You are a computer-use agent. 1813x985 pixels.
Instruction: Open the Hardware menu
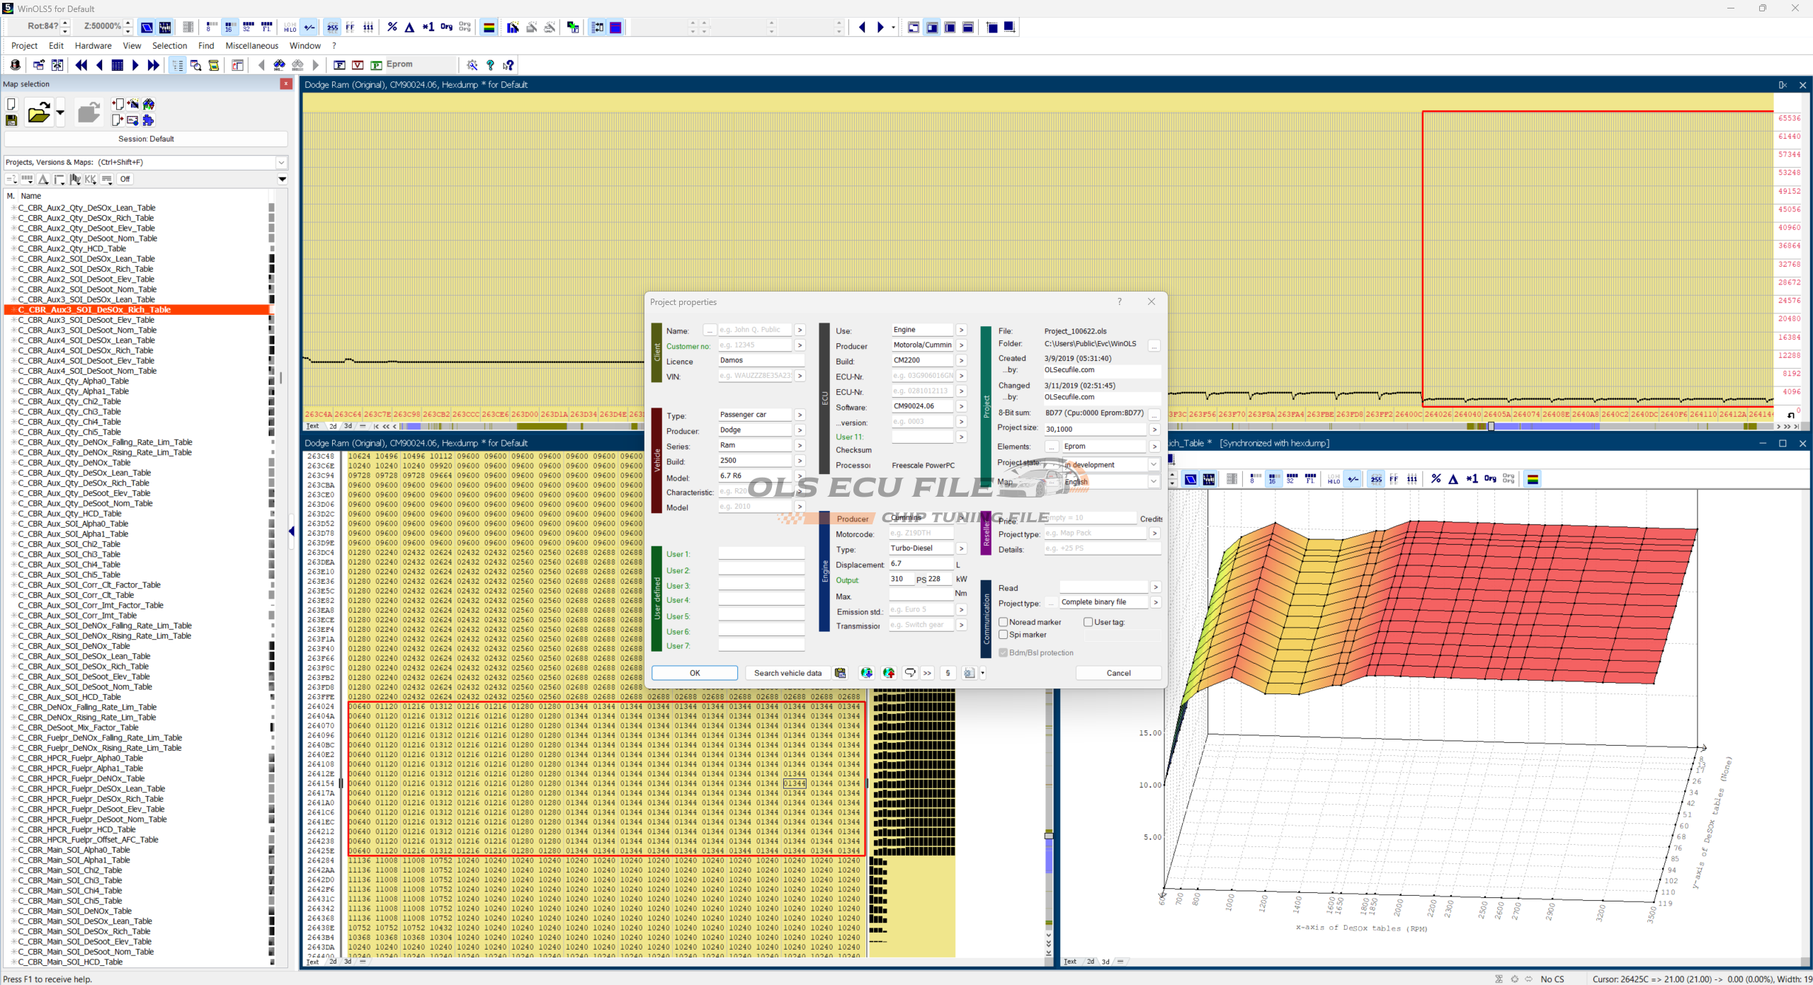93,45
